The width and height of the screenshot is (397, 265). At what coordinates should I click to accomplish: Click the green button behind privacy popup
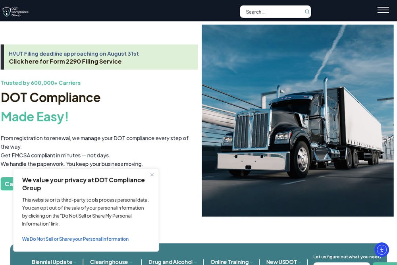pyautogui.click(x=7, y=184)
